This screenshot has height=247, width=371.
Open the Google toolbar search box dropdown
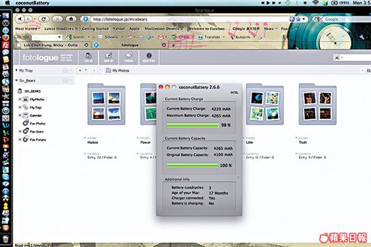(x=59, y=37)
